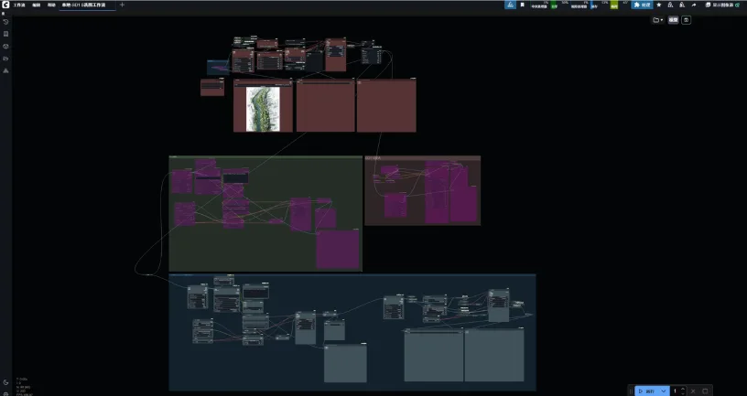Open the queue history sidebar icon
Image resolution: width=747 pixels, height=396 pixels.
(x=5, y=22)
